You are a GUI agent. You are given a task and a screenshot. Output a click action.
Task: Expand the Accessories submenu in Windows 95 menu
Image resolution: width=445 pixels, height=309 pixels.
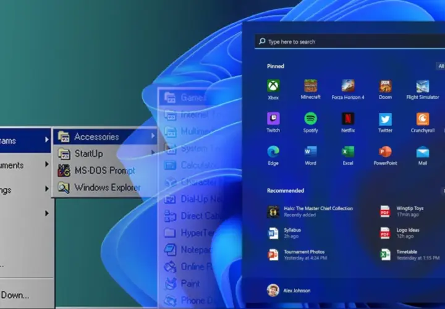tap(105, 137)
